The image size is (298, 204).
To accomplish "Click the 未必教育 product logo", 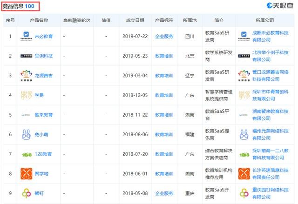I will tap(26, 36).
